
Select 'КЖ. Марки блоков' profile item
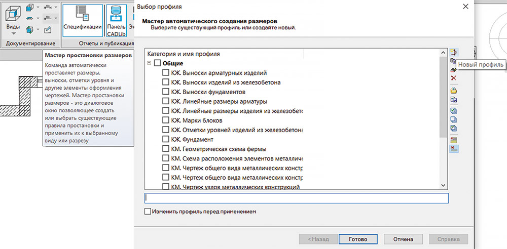(x=197, y=120)
